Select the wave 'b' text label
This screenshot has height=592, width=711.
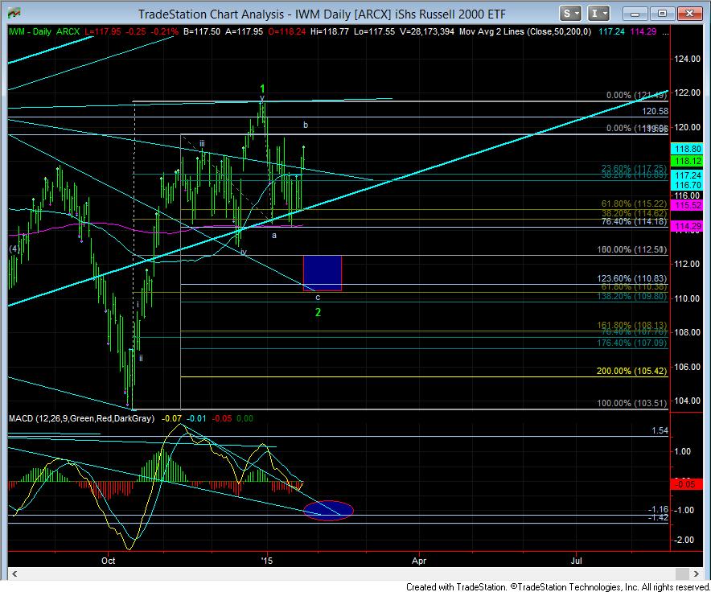(306, 125)
